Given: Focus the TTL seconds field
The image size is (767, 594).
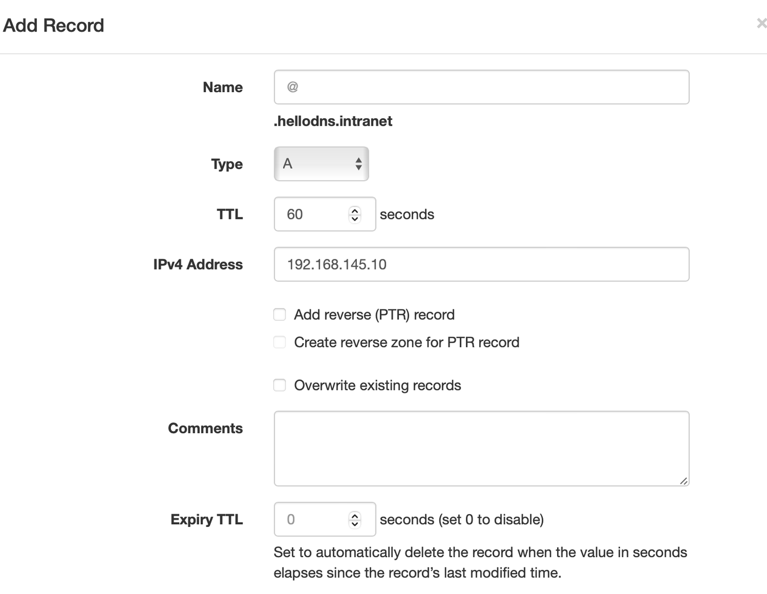Looking at the screenshot, I should click(324, 214).
